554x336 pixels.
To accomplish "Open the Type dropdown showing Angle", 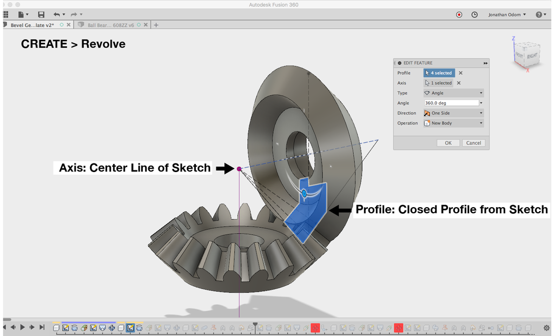I will [454, 93].
